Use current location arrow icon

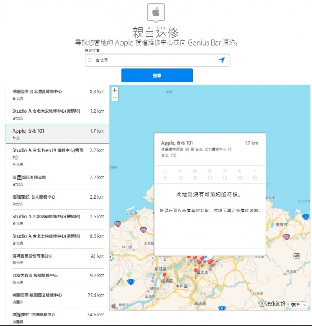click(221, 60)
